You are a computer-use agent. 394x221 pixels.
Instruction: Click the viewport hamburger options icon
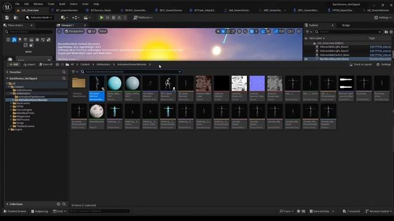coord(59,31)
